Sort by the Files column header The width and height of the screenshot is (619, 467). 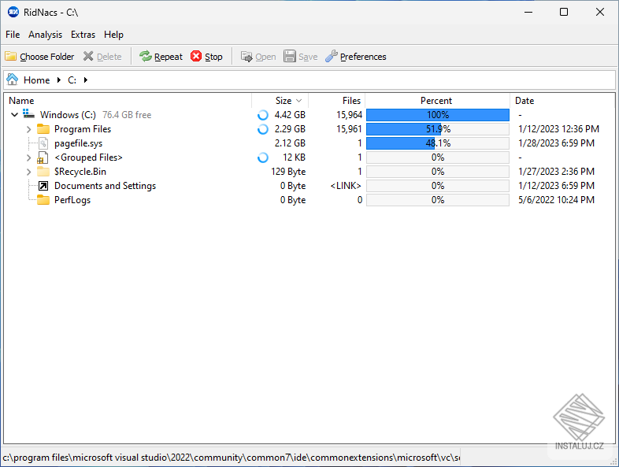337,101
